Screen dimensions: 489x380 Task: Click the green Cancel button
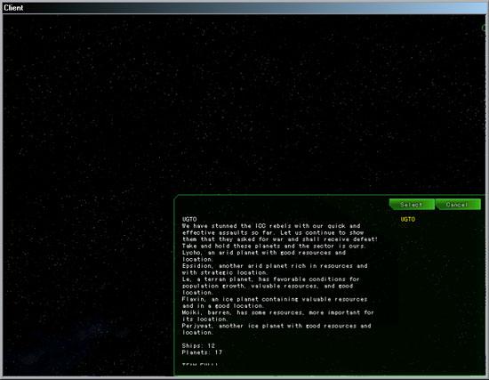(458, 205)
